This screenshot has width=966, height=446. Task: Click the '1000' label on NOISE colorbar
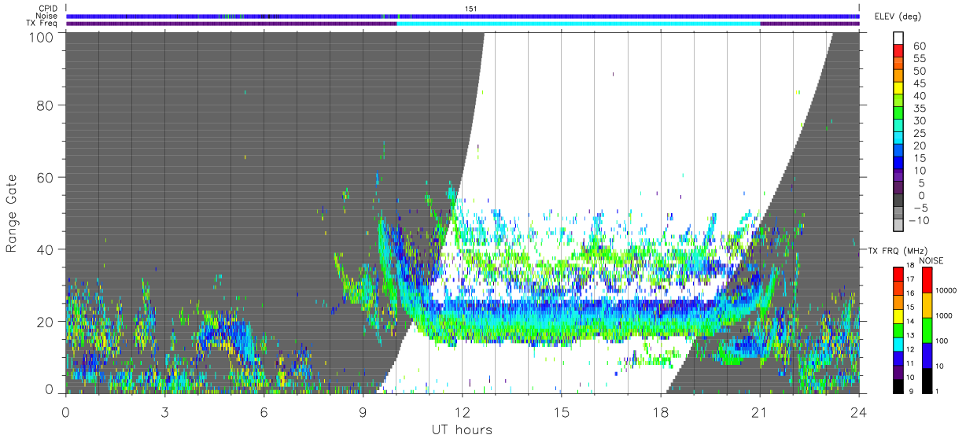[x=944, y=315]
